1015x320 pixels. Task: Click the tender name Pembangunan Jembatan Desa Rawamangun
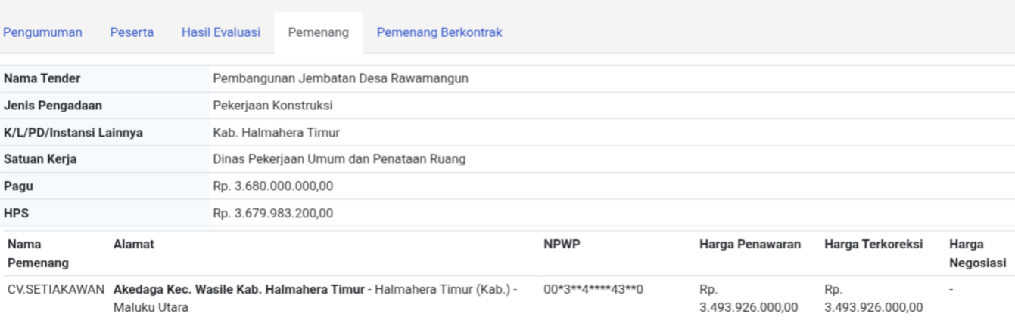coord(340,78)
